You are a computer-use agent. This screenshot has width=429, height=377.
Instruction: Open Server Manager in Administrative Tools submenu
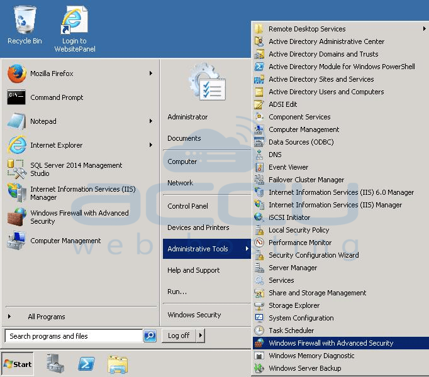(x=292, y=268)
